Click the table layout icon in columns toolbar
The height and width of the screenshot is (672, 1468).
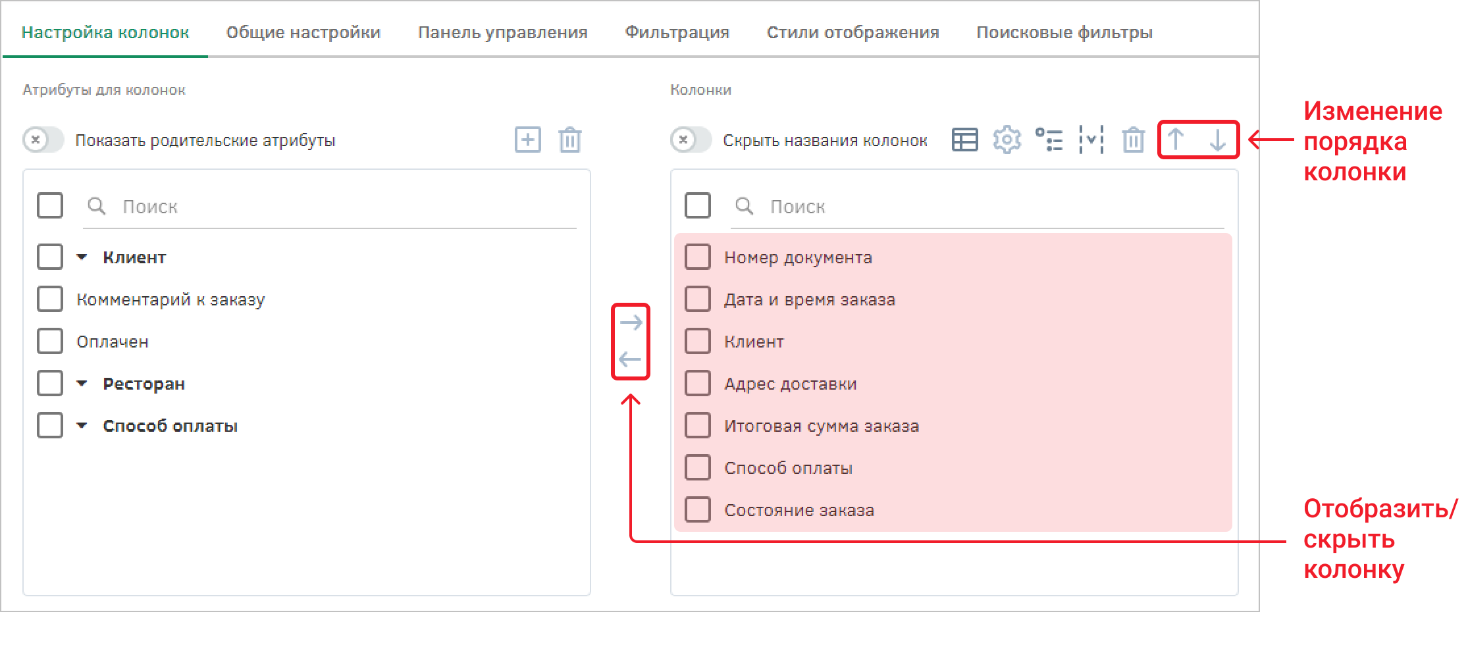tap(964, 140)
